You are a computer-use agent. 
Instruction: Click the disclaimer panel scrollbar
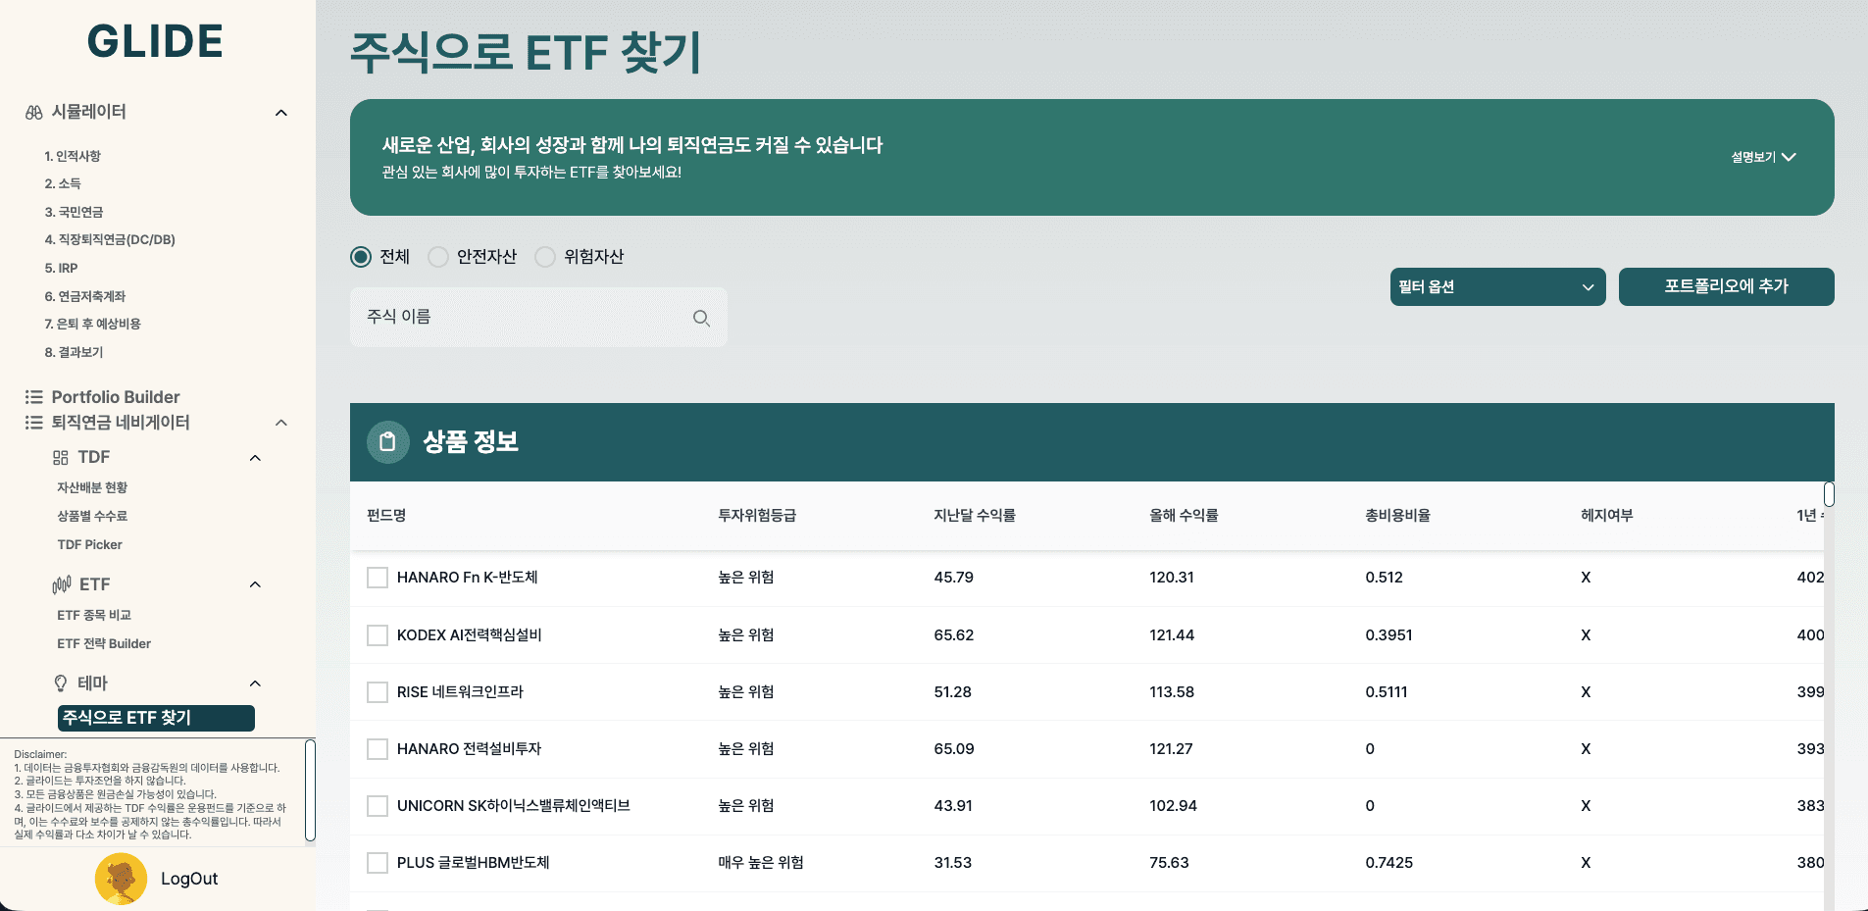coord(310,790)
